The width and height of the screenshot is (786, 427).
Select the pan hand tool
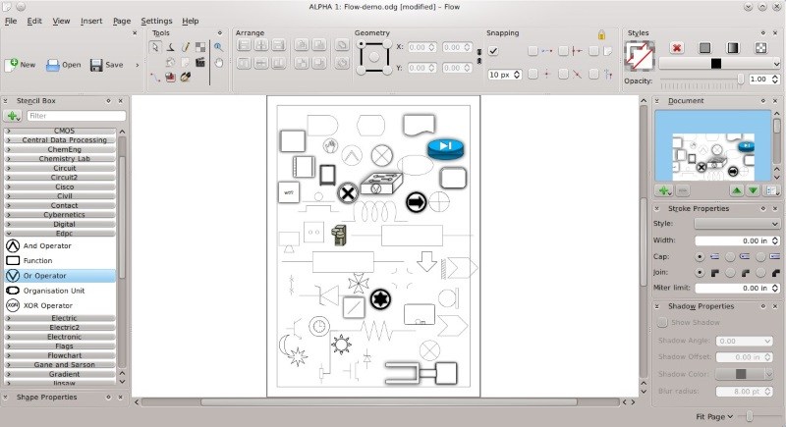click(218, 62)
